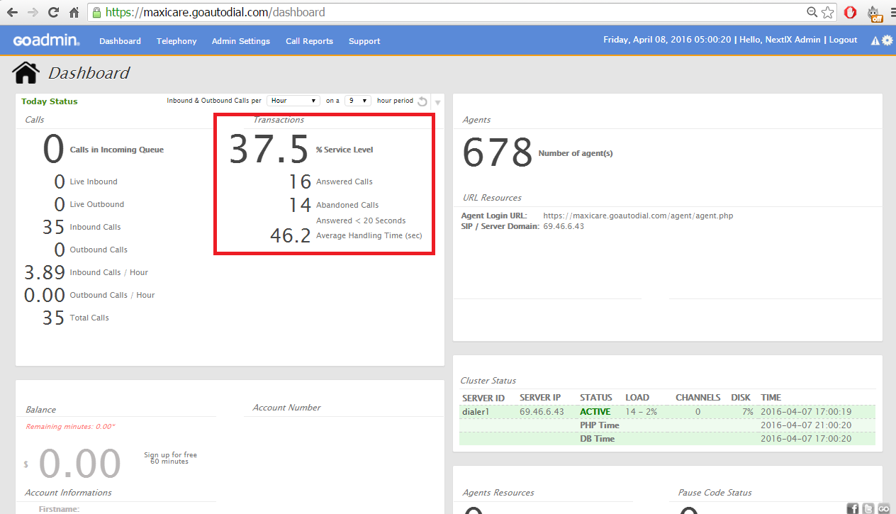The width and height of the screenshot is (896, 514).
Task: Click the 14 Abandoned Calls figure
Action: point(300,205)
